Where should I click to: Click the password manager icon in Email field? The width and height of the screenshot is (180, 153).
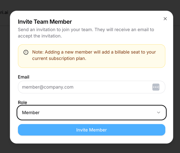coord(156,87)
